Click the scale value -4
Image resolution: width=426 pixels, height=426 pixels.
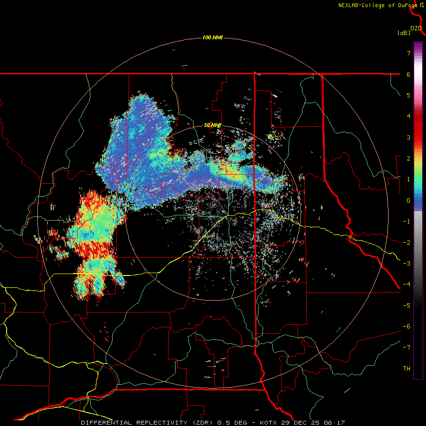click(407, 284)
